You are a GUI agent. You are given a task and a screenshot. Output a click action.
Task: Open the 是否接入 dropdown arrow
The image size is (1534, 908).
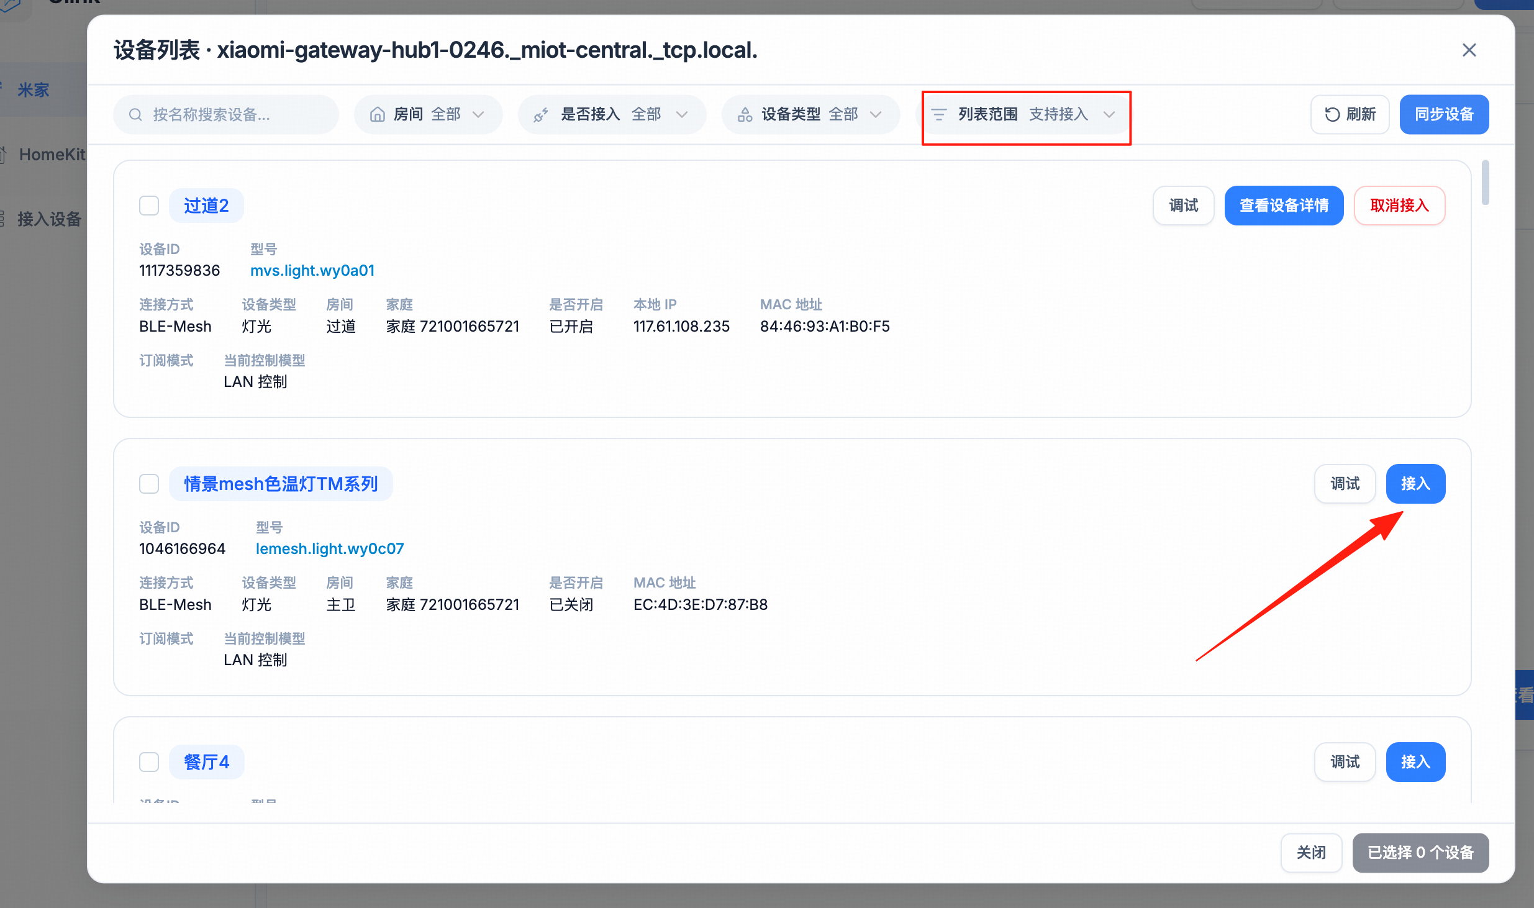point(682,115)
